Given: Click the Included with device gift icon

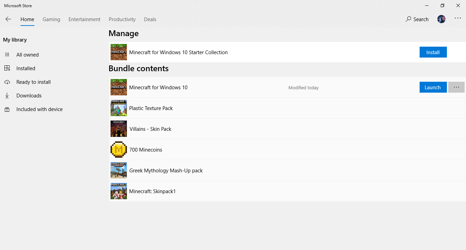Looking at the screenshot, I should [7, 109].
